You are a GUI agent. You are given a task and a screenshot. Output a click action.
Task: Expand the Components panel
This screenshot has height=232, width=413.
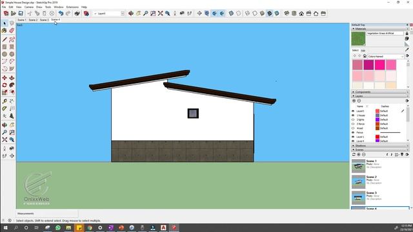tap(354, 92)
